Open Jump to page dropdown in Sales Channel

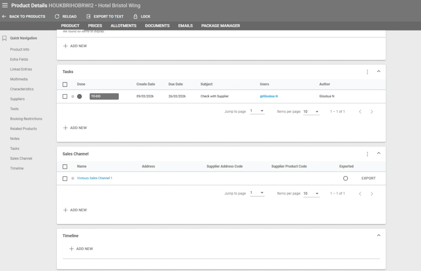click(x=257, y=193)
